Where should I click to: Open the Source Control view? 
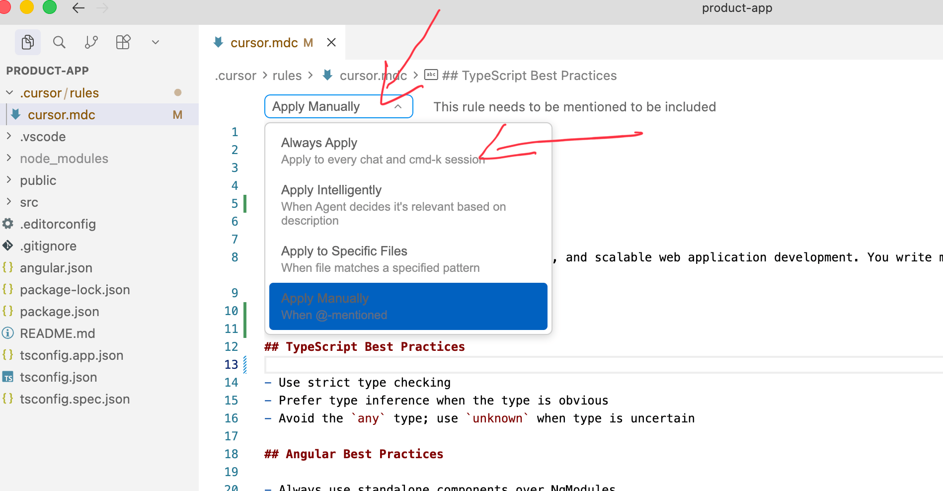(91, 42)
